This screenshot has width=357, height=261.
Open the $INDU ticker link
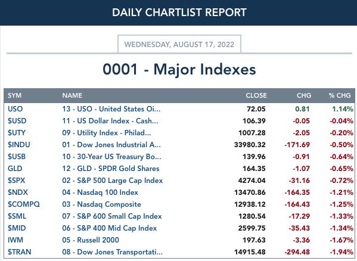19,145
